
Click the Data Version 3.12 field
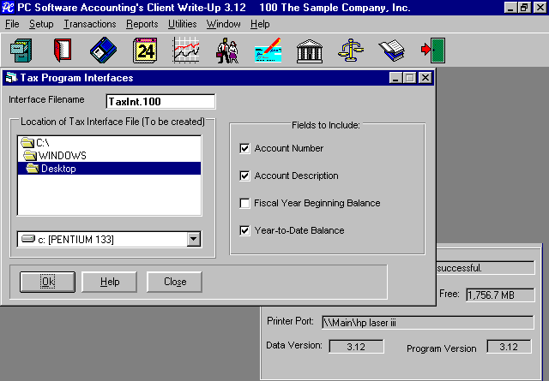click(x=356, y=347)
